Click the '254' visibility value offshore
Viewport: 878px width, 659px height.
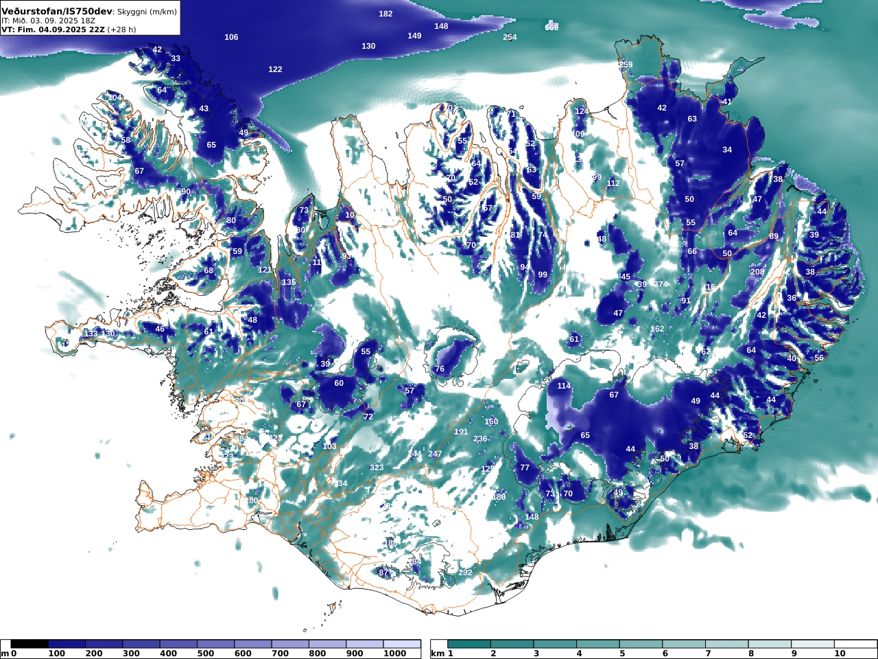(510, 37)
